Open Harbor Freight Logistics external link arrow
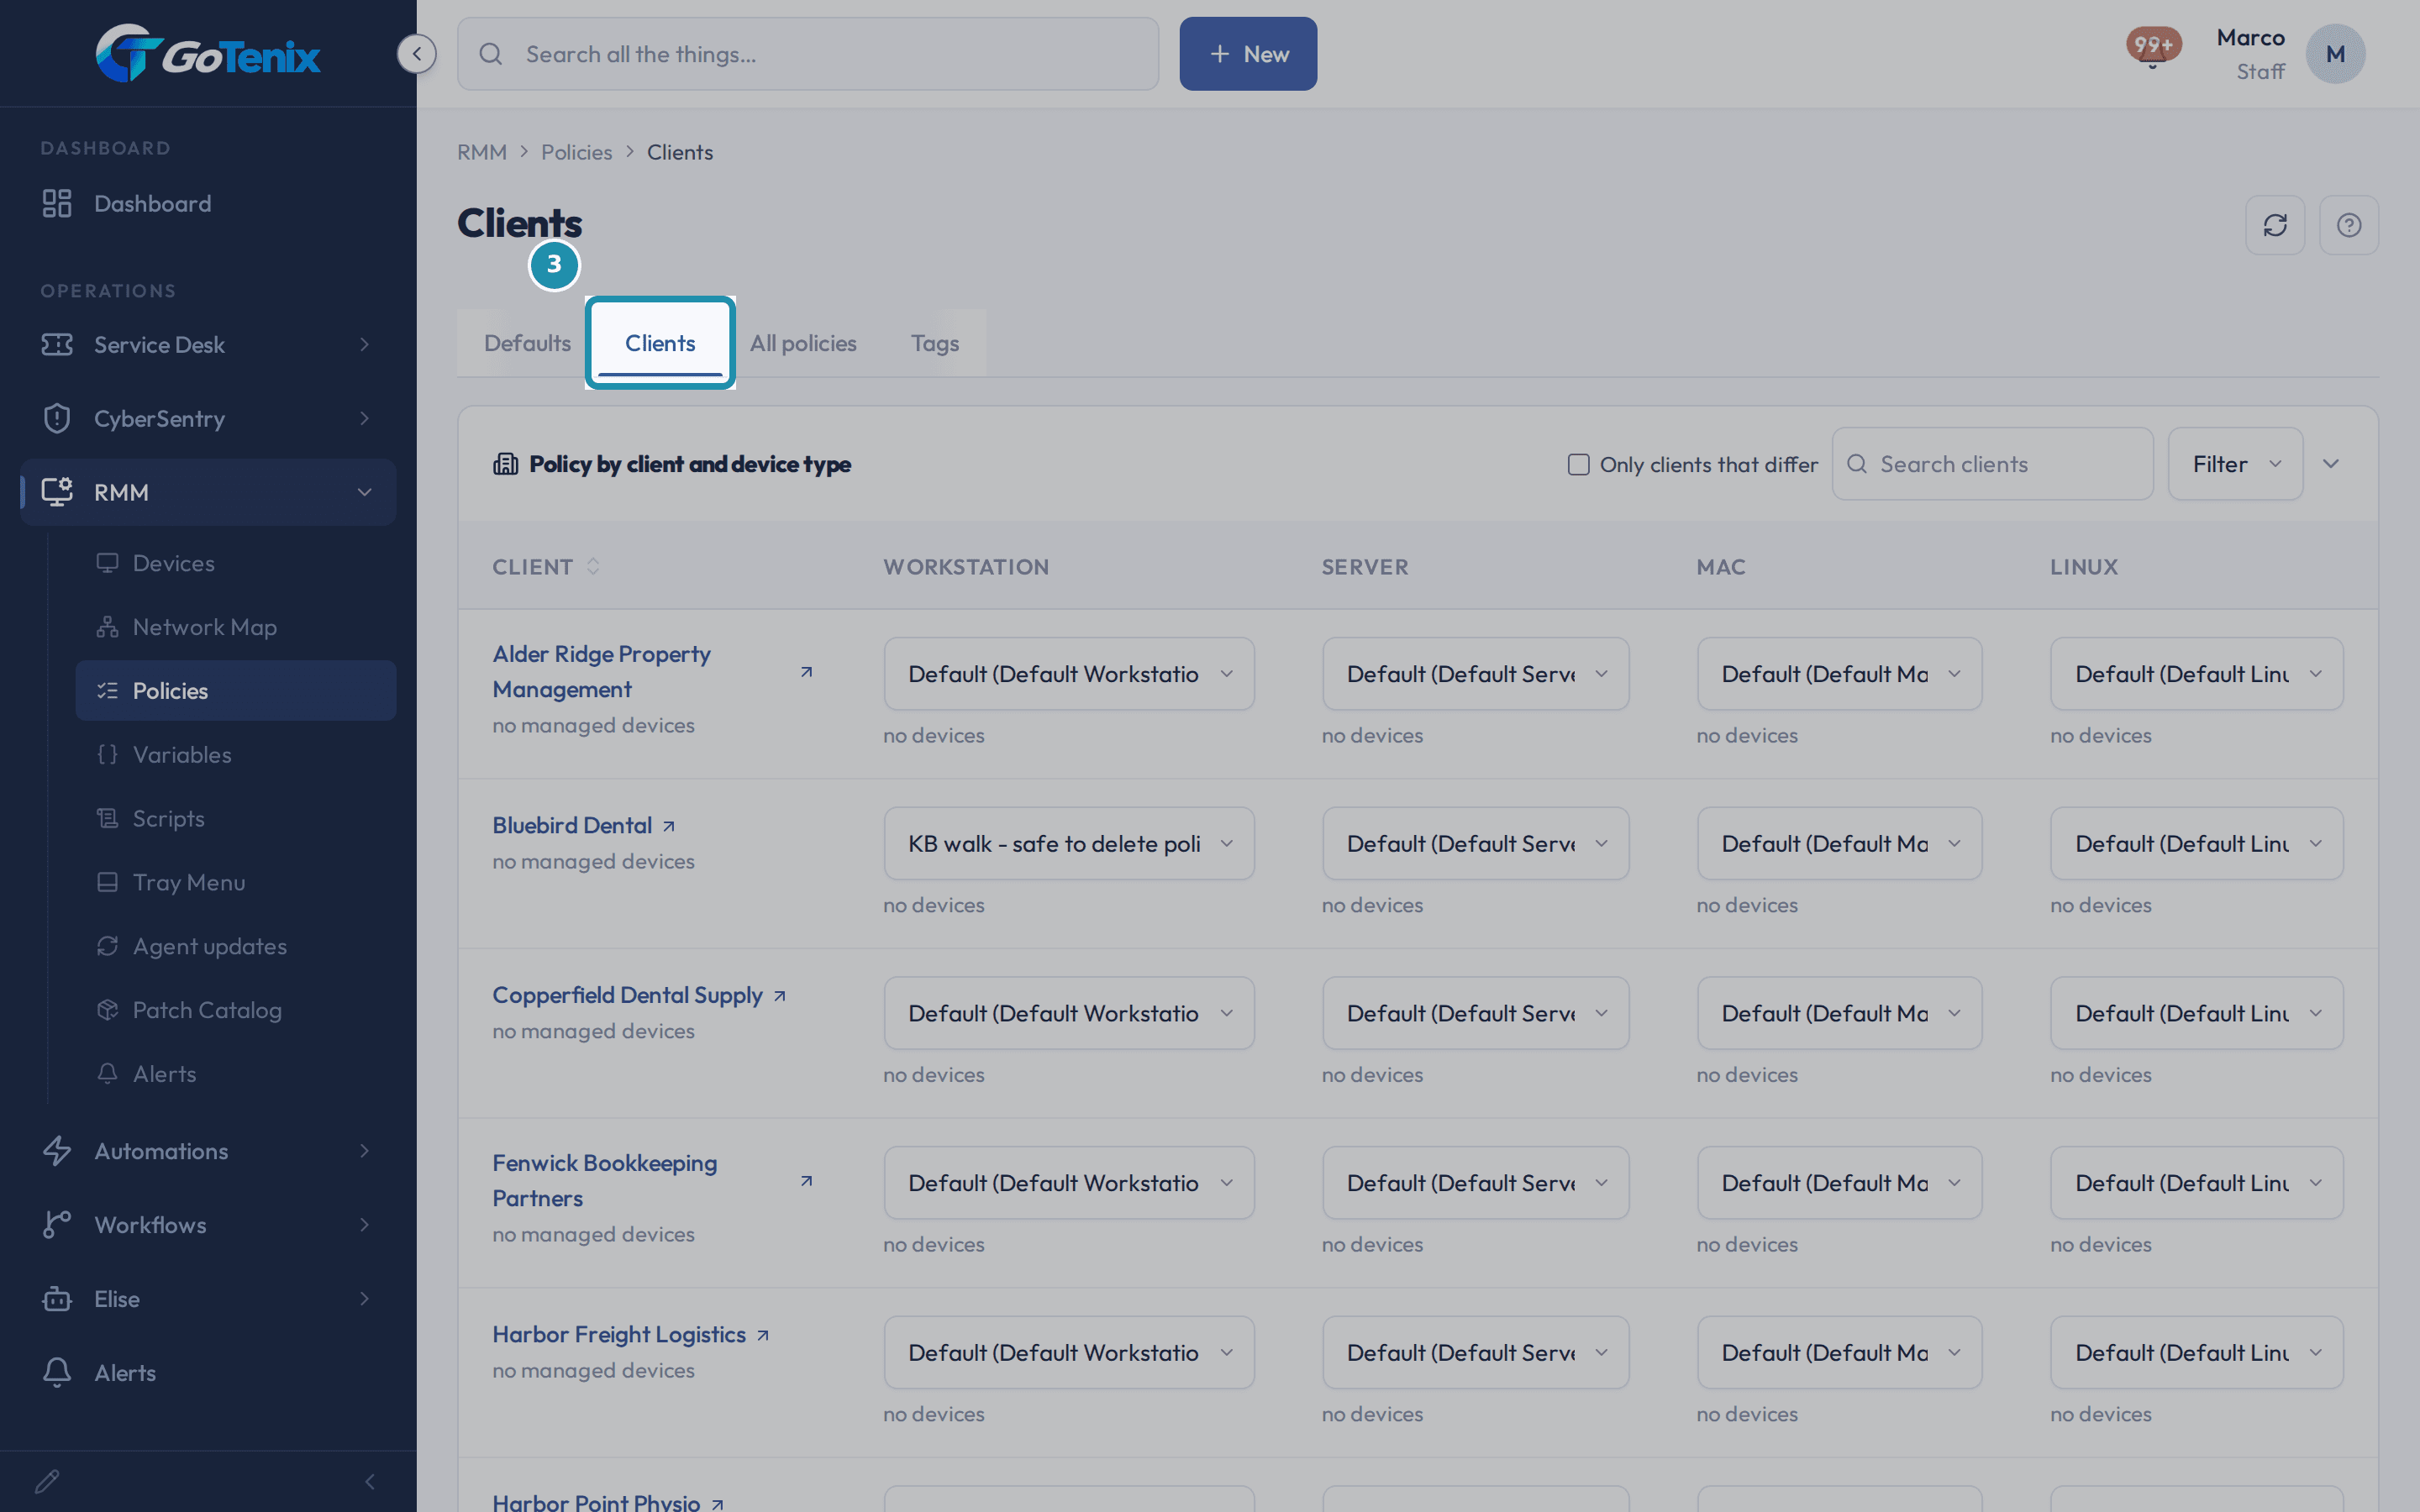This screenshot has height=1512, width=2420. pos(763,1335)
